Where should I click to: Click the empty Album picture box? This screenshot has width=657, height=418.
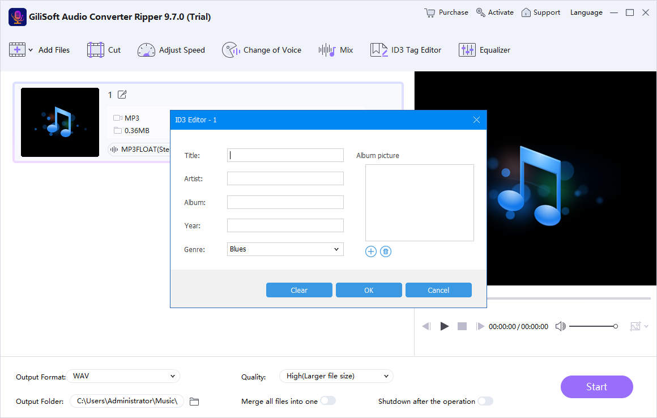pos(420,203)
